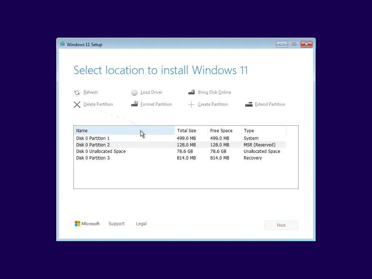
Task: Click the Create Partition plus icon
Action: point(191,104)
